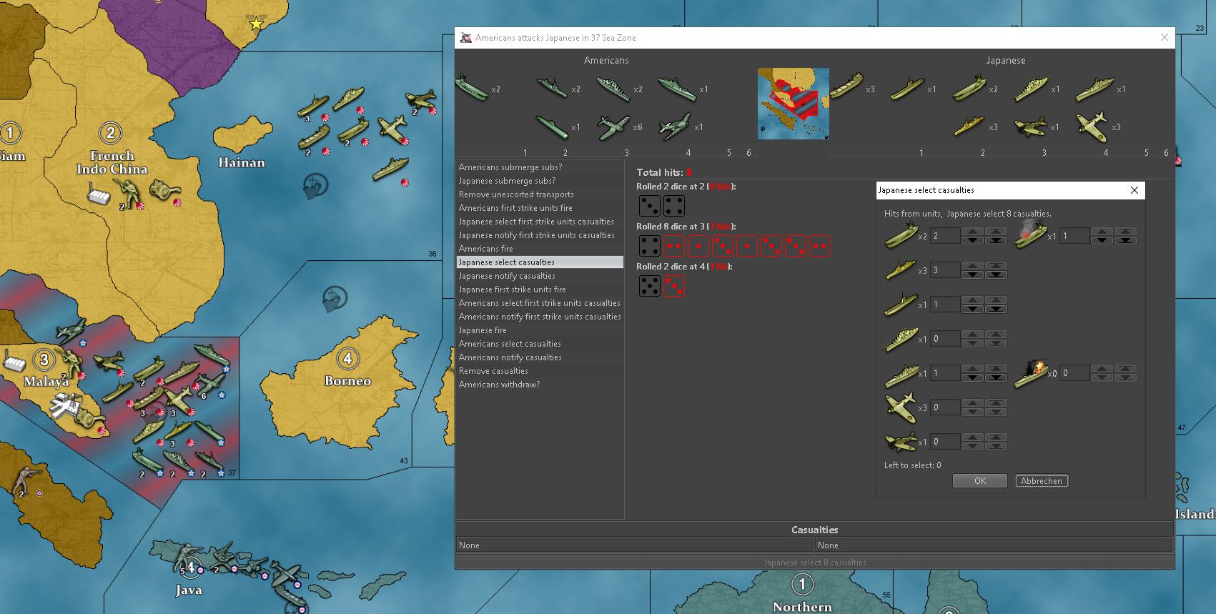Screen dimensions: 1216x614
Task: Confirm casualties with the OK button
Action: coord(979,481)
